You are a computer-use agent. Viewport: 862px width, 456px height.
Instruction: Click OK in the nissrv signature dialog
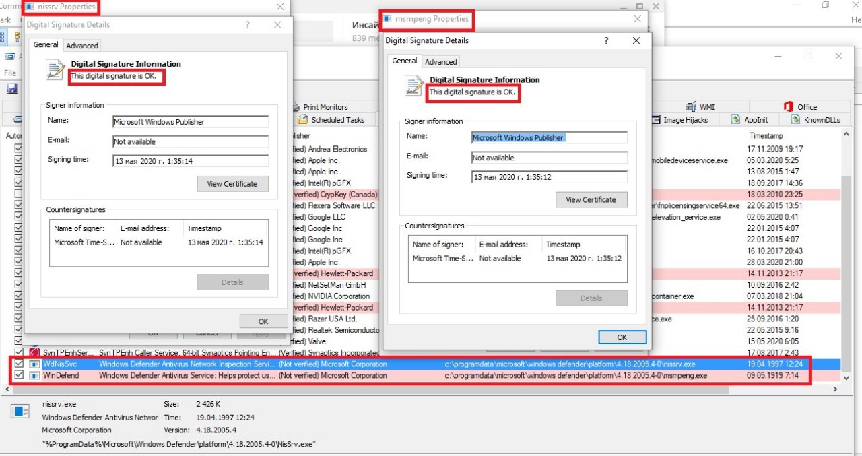263,321
